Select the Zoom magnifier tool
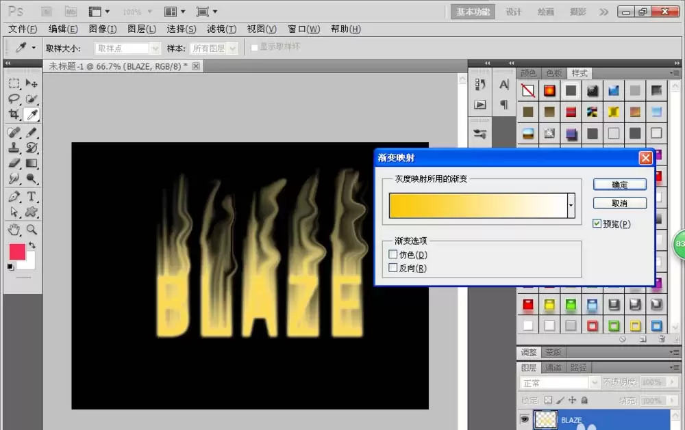The width and height of the screenshot is (685, 430). tap(31, 230)
